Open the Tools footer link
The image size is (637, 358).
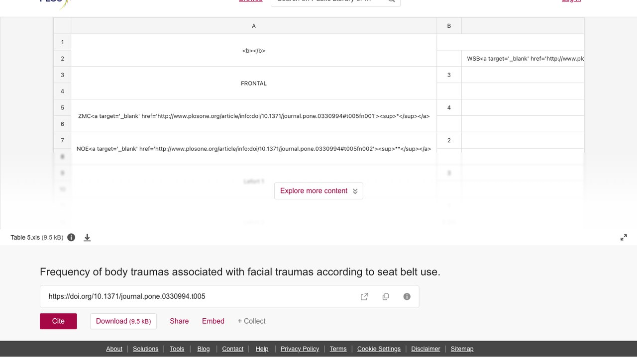coord(177,349)
